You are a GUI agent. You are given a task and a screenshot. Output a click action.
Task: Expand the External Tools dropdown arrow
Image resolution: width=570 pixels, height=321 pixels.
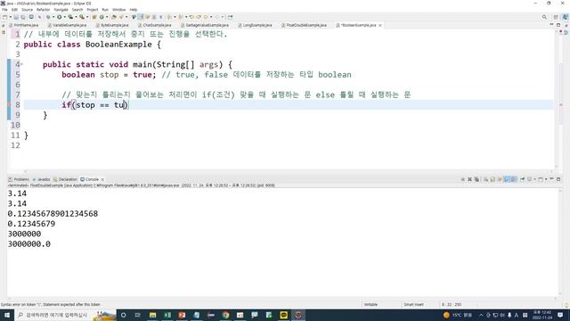pyautogui.click(x=87, y=17)
